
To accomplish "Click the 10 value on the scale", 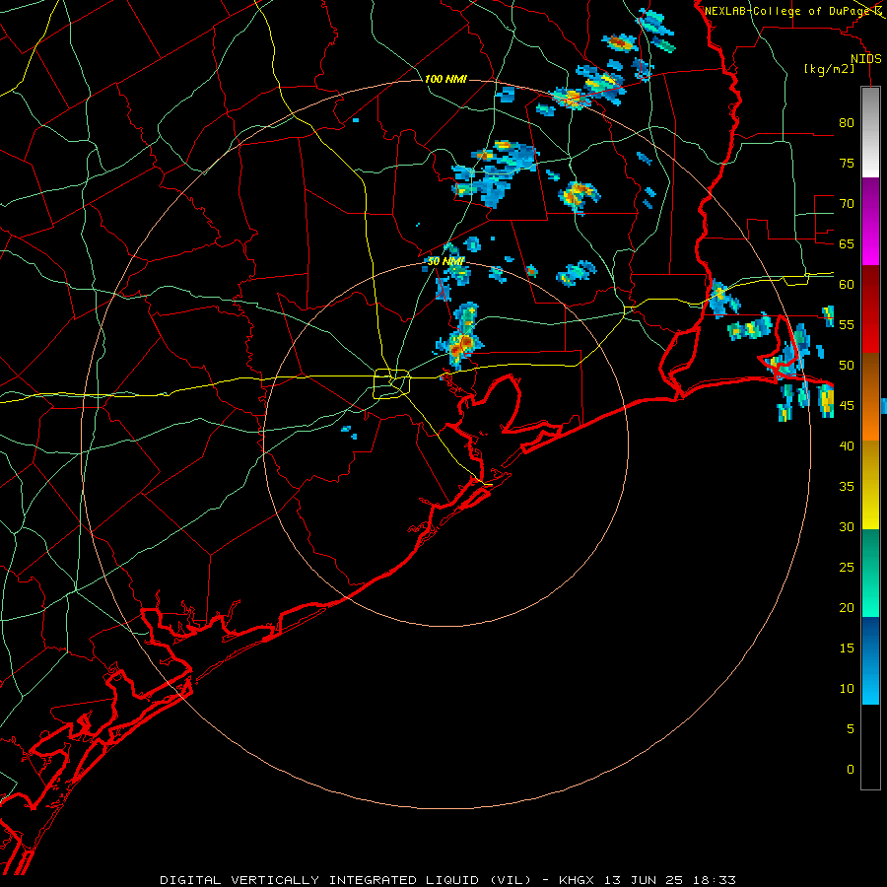I will click(847, 689).
